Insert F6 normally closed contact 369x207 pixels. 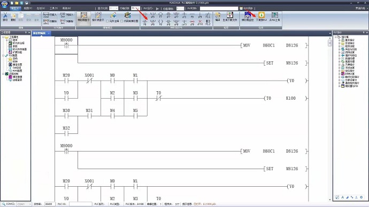(145, 22)
